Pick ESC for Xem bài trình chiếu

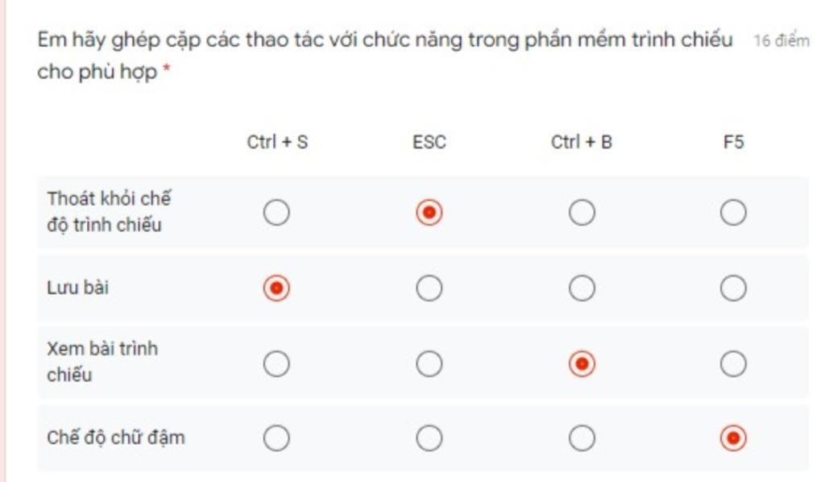(429, 364)
